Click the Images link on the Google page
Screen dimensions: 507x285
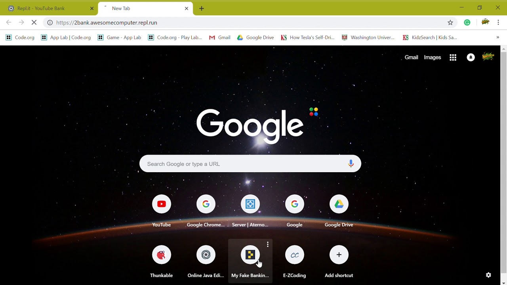[433, 57]
